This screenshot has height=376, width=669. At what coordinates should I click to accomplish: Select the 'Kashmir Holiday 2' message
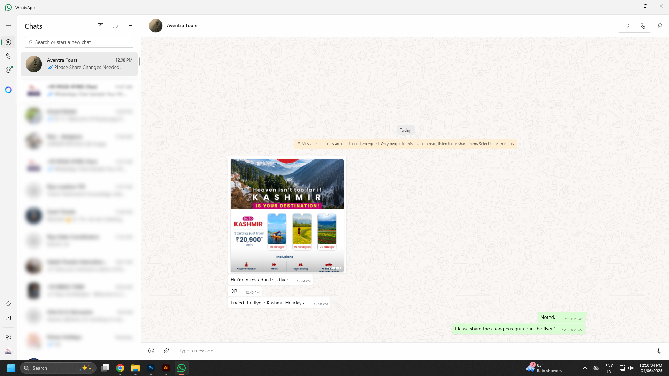(279, 303)
